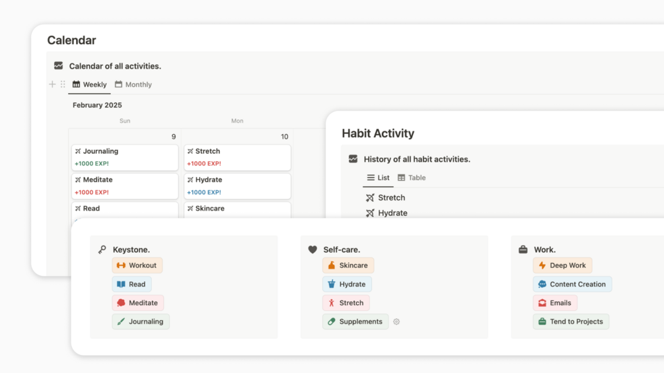Click chart icon next to Calendar of all activities
664x373 pixels.
[58, 65]
